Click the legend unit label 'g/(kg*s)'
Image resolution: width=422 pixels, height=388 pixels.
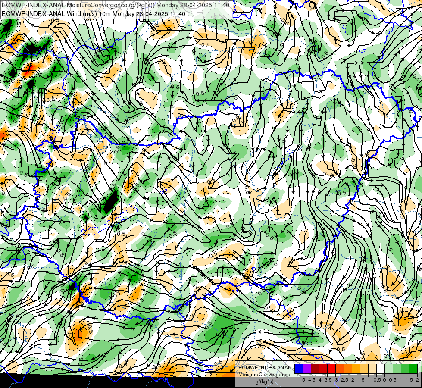[x=264, y=382]
